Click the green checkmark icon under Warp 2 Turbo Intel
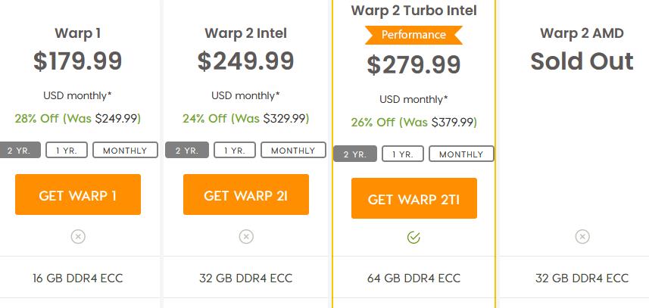649x308 pixels. pyautogui.click(x=414, y=238)
